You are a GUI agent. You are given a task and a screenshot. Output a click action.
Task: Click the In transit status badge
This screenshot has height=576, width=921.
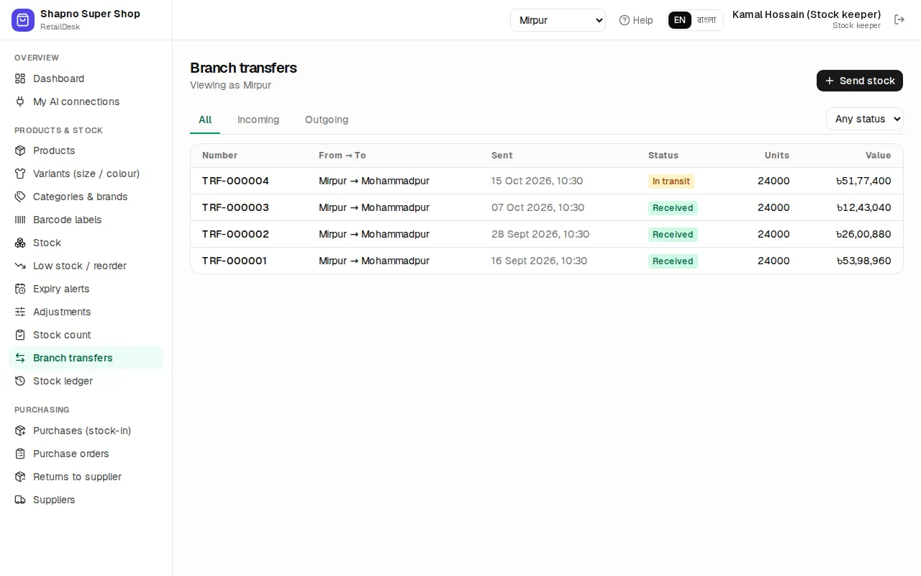click(671, 181)
